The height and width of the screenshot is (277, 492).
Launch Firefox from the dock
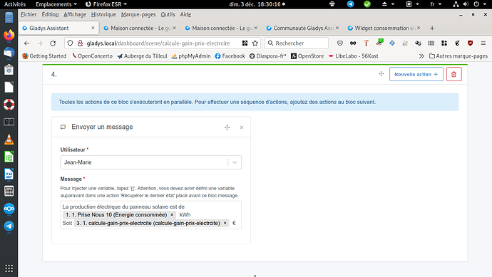click(x=9, y=35)
